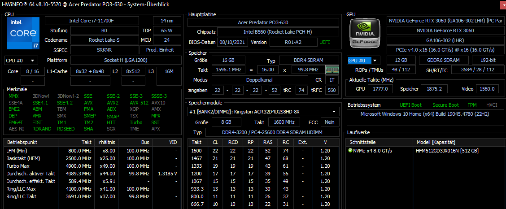This screenshot has width=506, height=209.
Task: Click the RDSEED feature flag
Action: (x=65, y=129)
